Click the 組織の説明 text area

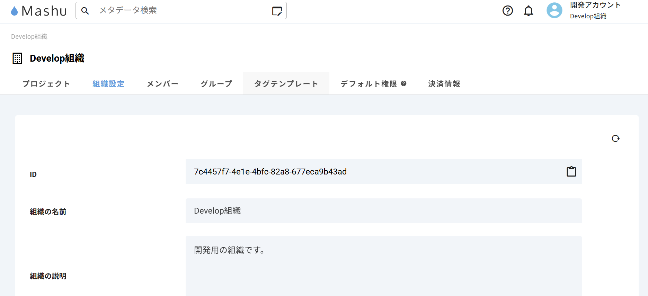383,266
